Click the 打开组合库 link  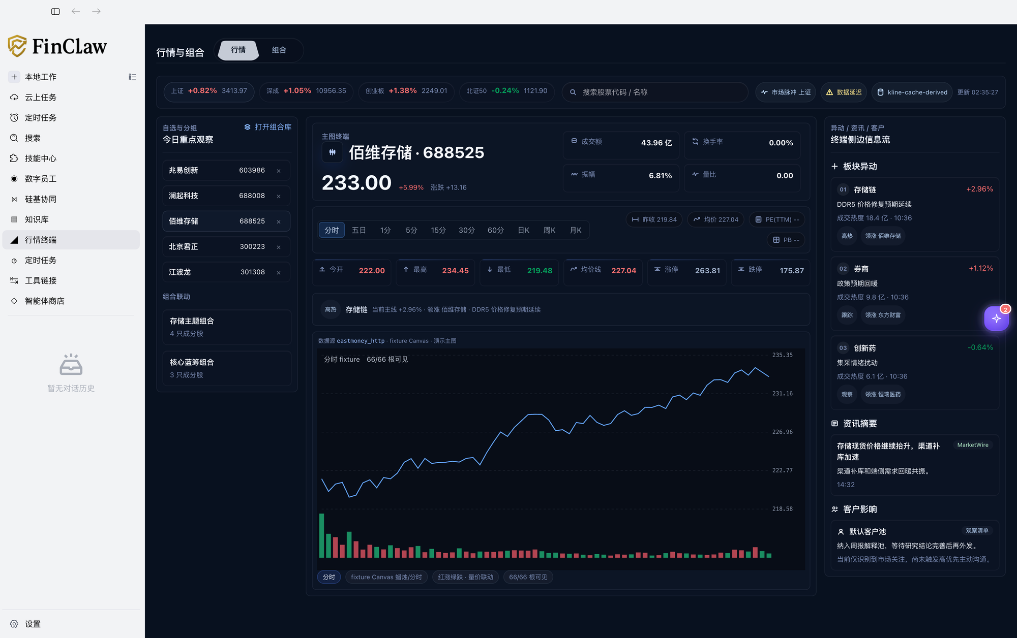tap(268, 127)
